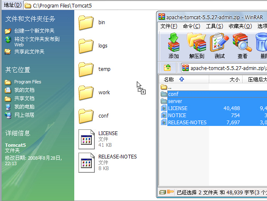Click the LICENSE file icon in WinRAR list
This screenshot has width=267, height=201.
164,108
